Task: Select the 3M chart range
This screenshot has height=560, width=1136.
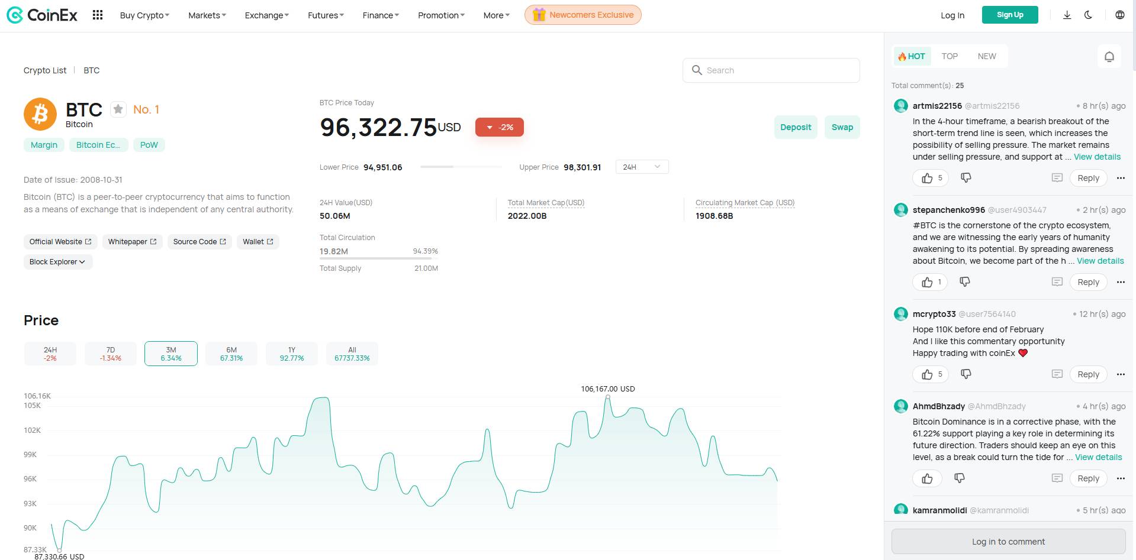Action: [x=171, y=354]
